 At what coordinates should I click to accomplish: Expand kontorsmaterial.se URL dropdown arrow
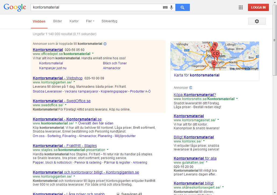[x=76, y=123]
